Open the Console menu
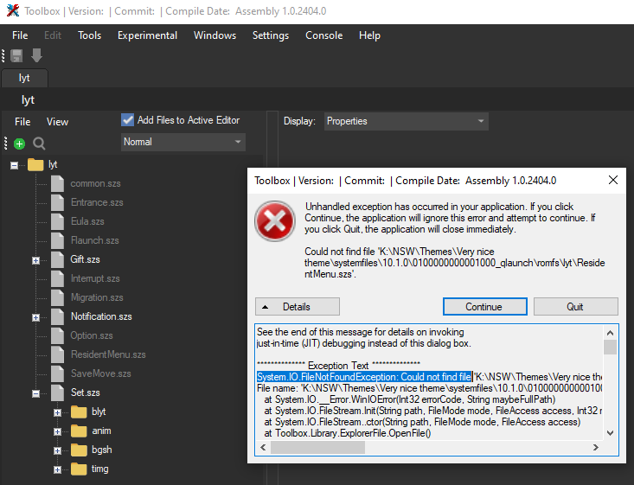 323,35
